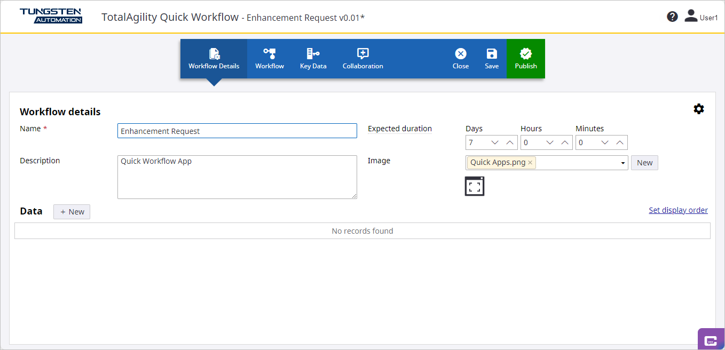Open the Days dropdown

coord(495,142)
